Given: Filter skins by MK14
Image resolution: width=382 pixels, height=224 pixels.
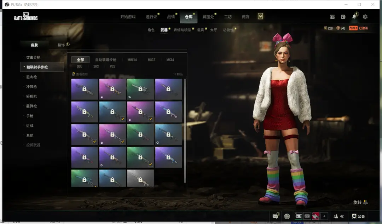Looking at the screenshot, I should tap(170, 60).
